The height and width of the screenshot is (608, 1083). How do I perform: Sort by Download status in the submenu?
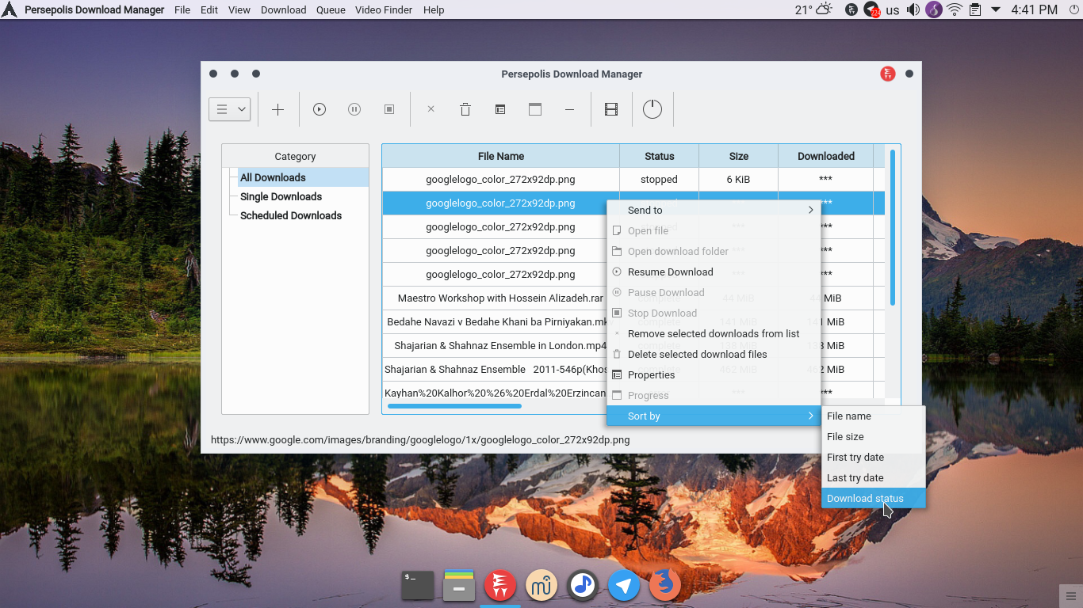(x=873, y=498)
